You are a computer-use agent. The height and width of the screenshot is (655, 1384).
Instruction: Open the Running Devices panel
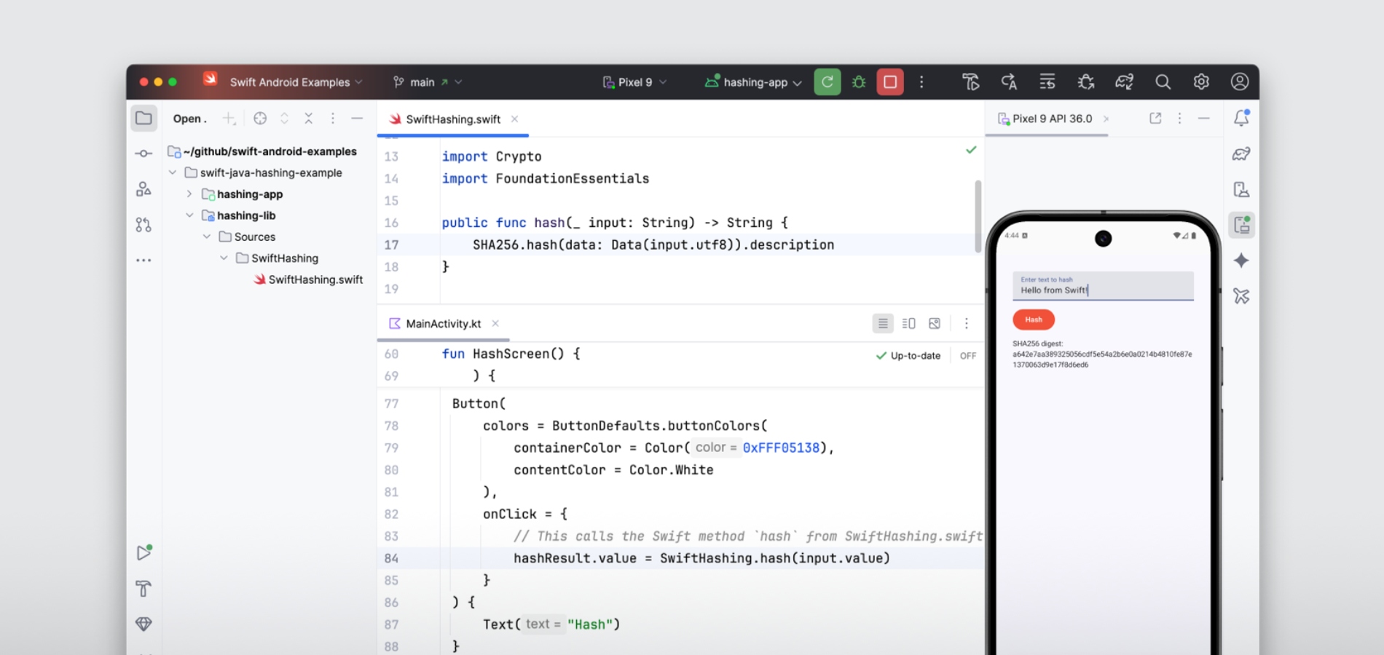[1242, 226]
